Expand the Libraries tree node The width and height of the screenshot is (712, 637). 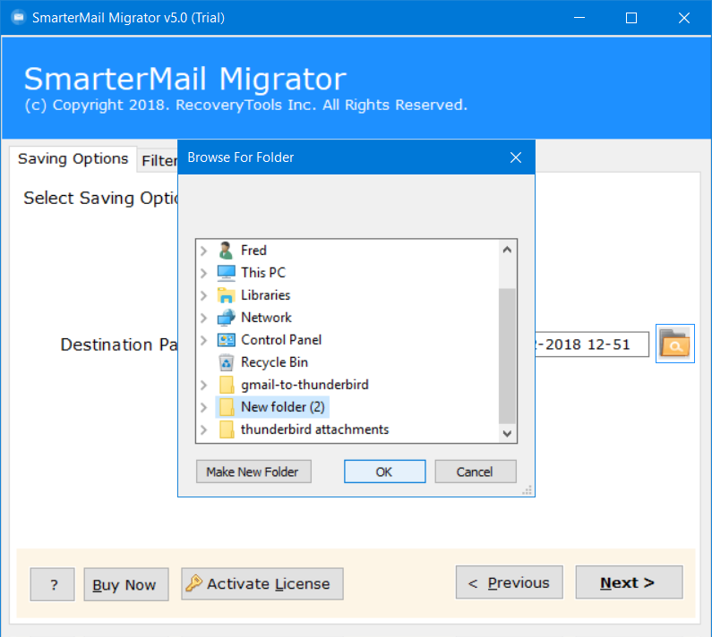204,295
